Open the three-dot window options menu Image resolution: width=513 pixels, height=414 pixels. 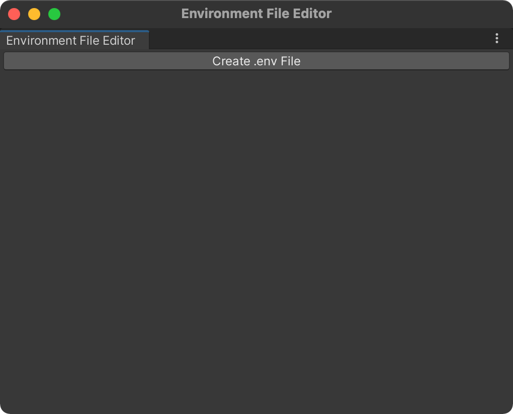[496, 39]
